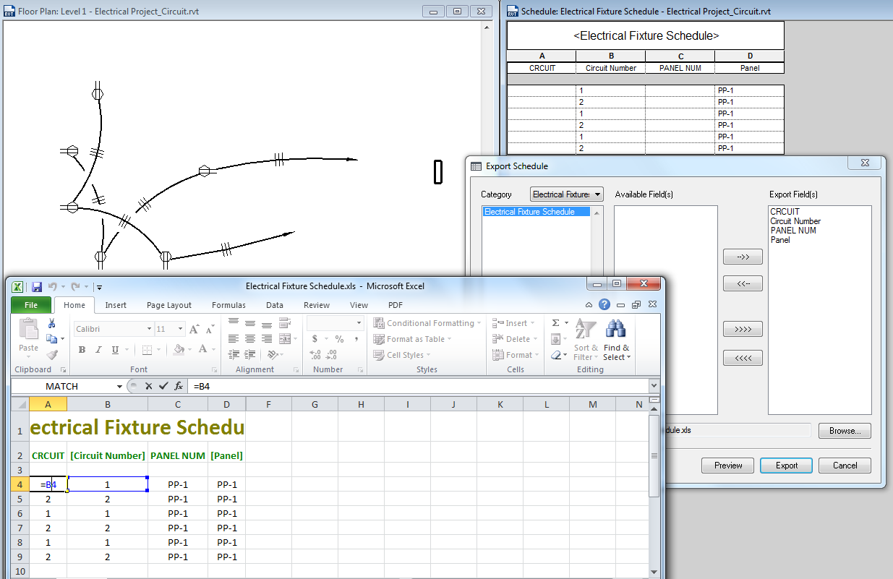The height and width of the screenshot is (579, 893).
Task: Select PANEL NUM in Export Fields
Action: pos(793,231)
